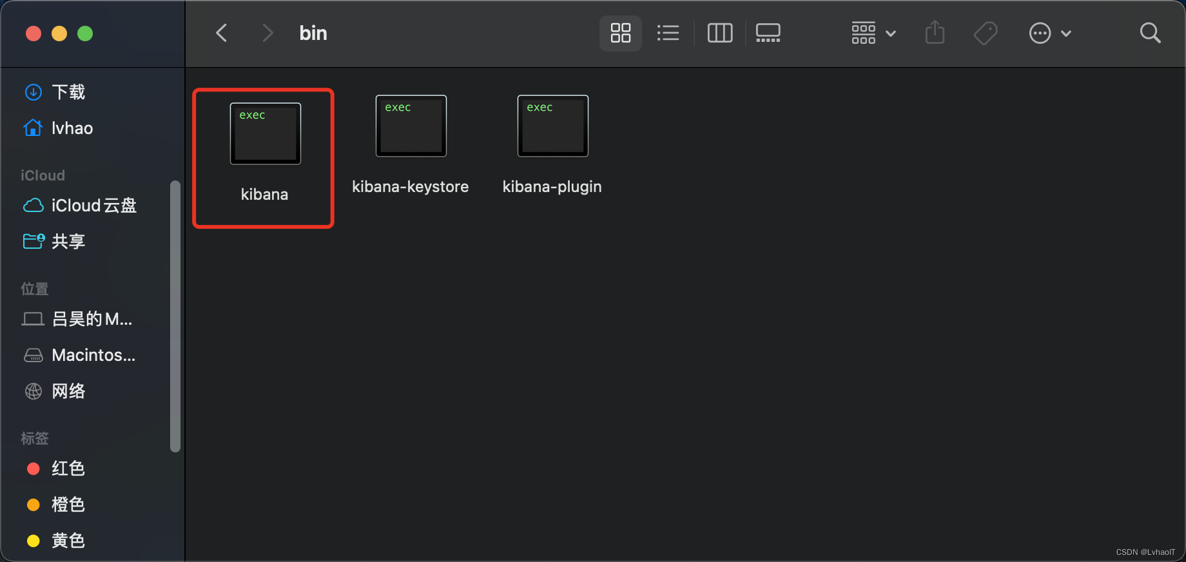This screenshot has height=562, width=1186.
Task: Click the 标签 section header
Action: [x=35, y=438]
